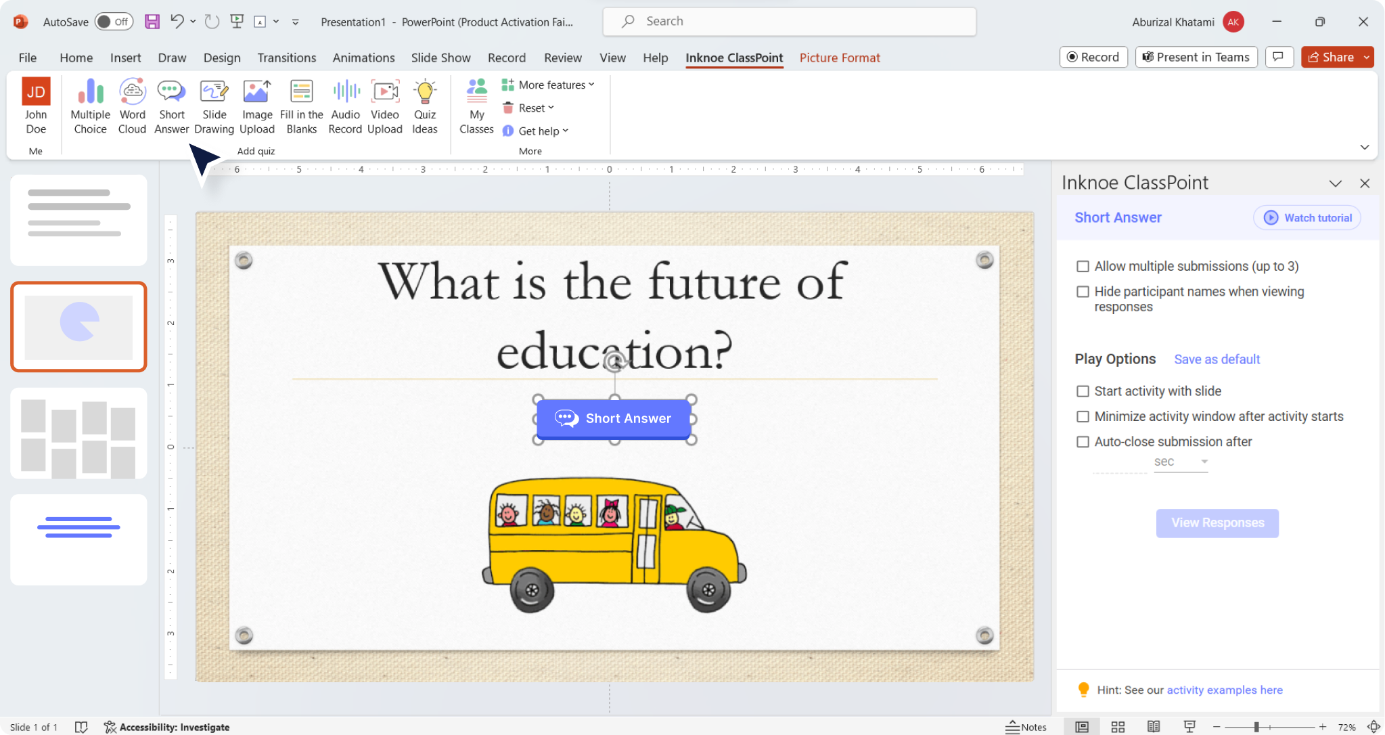Open the Transitions ribbon tab
Viewport: 1385px width, 735px height.
coord(287,58)
